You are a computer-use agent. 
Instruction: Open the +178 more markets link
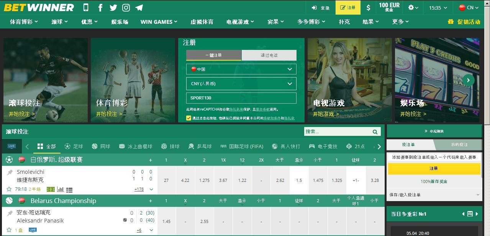(x=139, y=189)
